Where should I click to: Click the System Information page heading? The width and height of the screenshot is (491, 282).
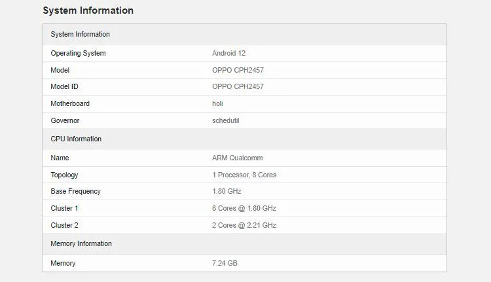pyautogui.click(x=88, y=10)
